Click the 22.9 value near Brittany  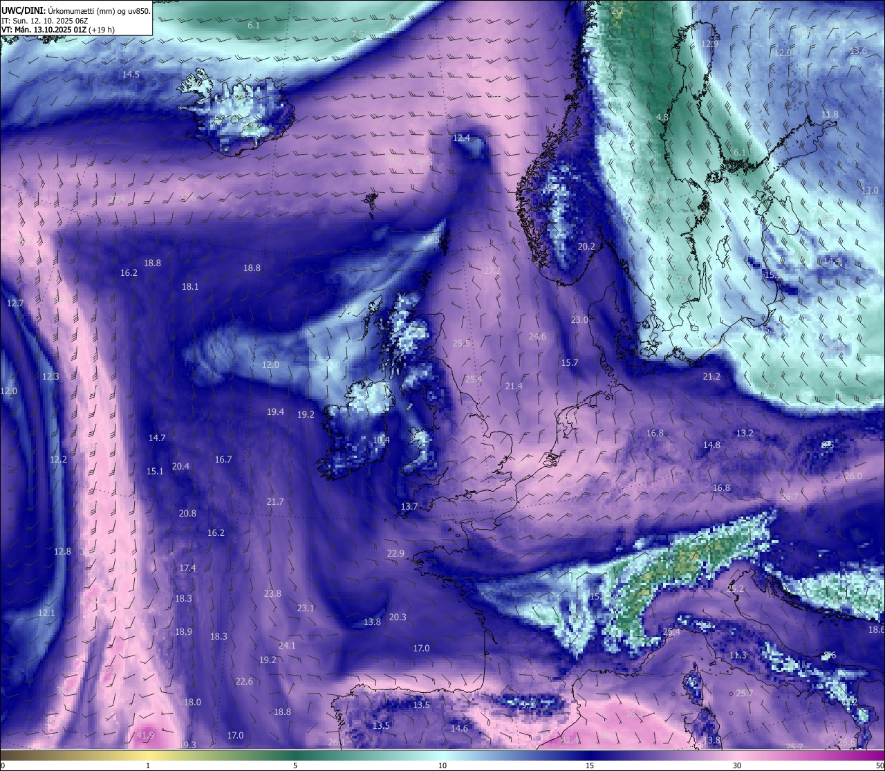[x=395, y=553]
